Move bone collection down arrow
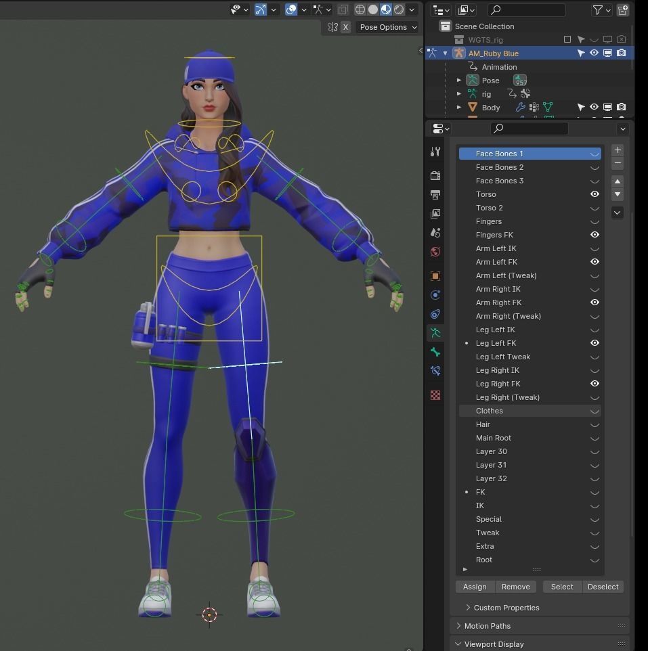Viewport: 648px width, 651px height. (618, 194)
